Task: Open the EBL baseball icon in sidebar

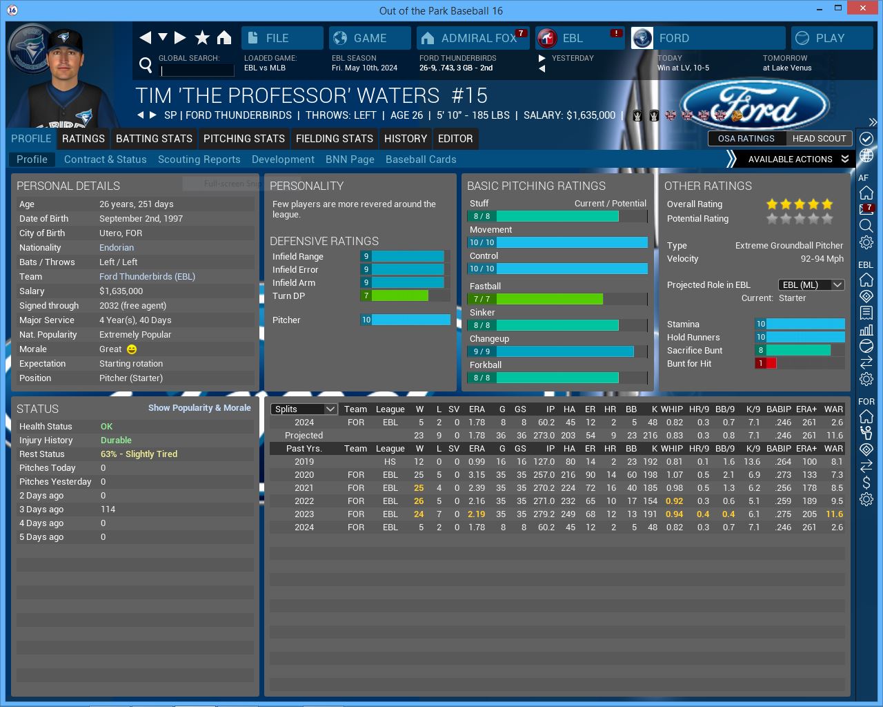Action: point(866,346)
